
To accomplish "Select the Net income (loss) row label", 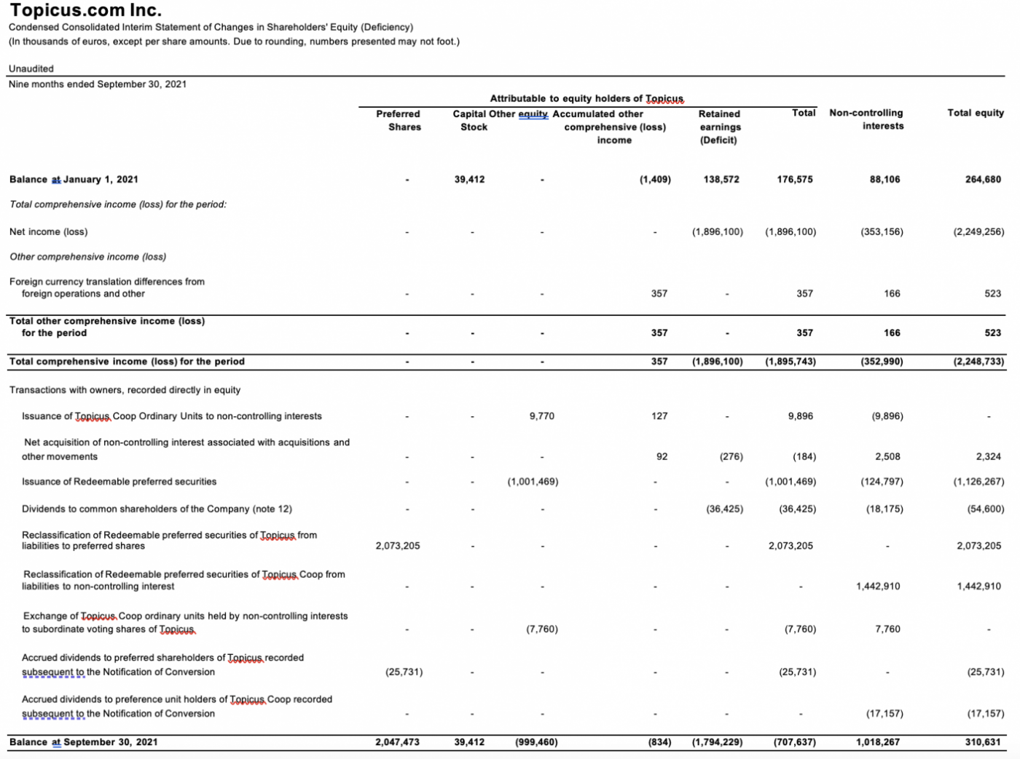I will pyautogui.click(x=48, y=231).
